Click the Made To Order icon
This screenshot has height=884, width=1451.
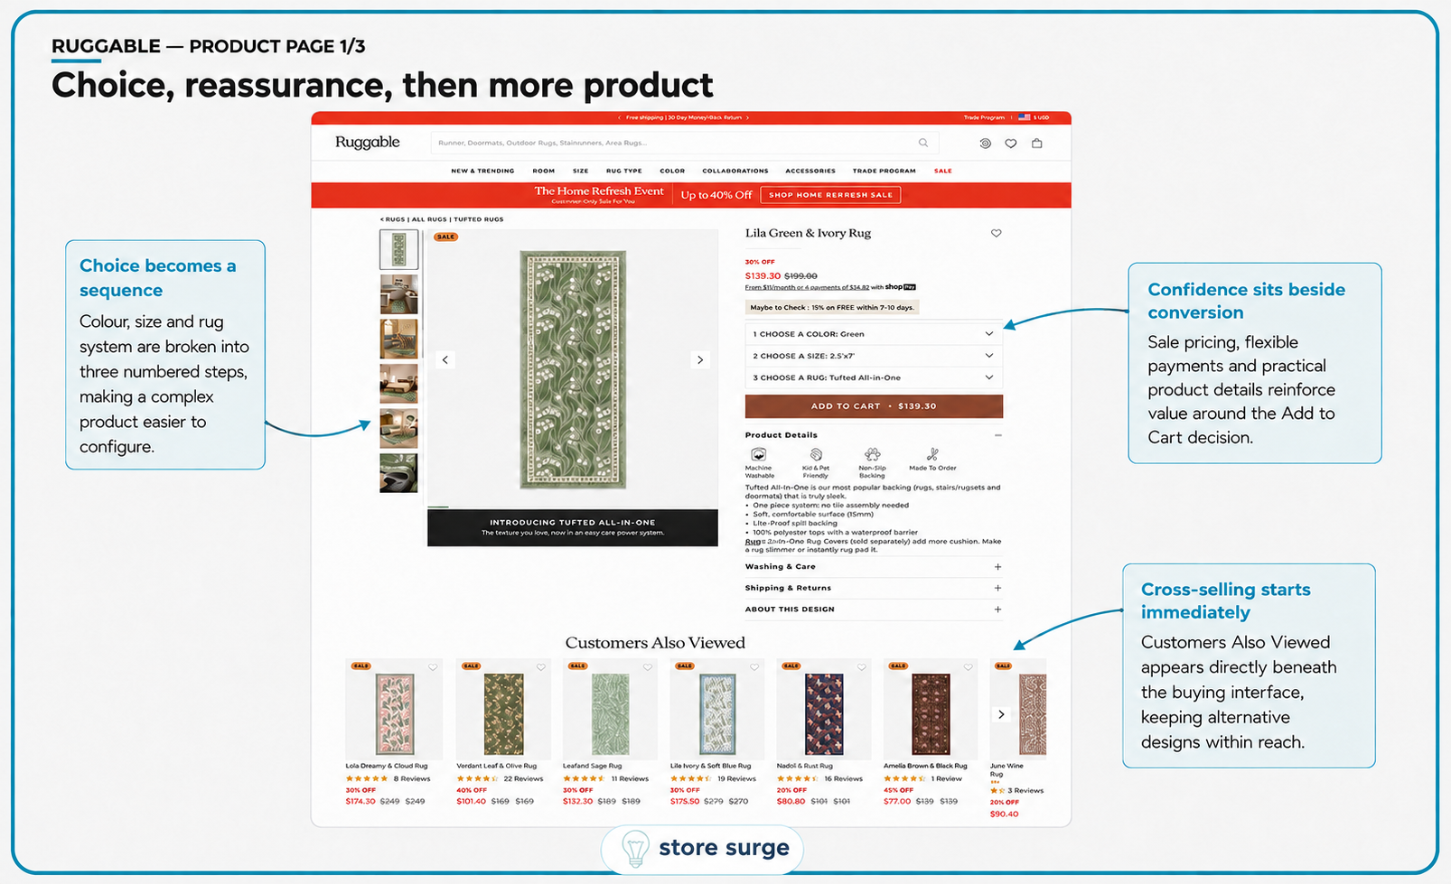(x=932, y=454)
